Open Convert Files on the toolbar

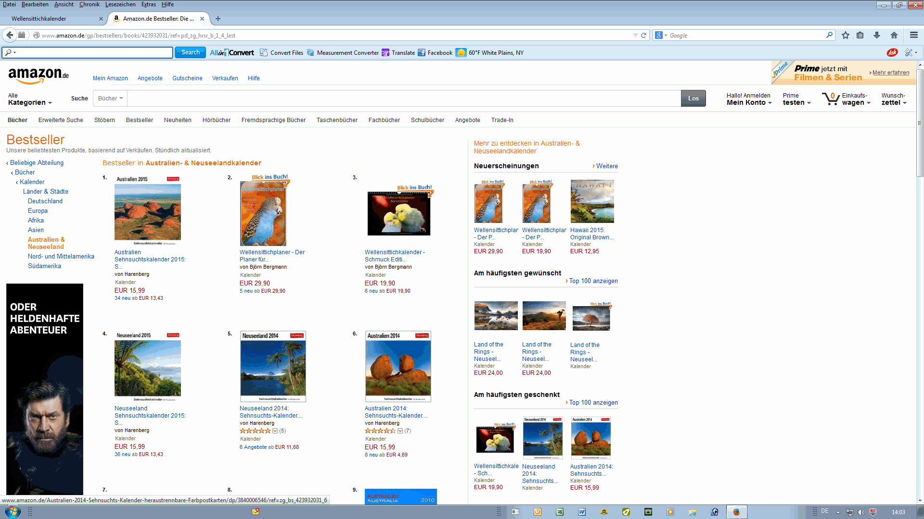[282, 52]
